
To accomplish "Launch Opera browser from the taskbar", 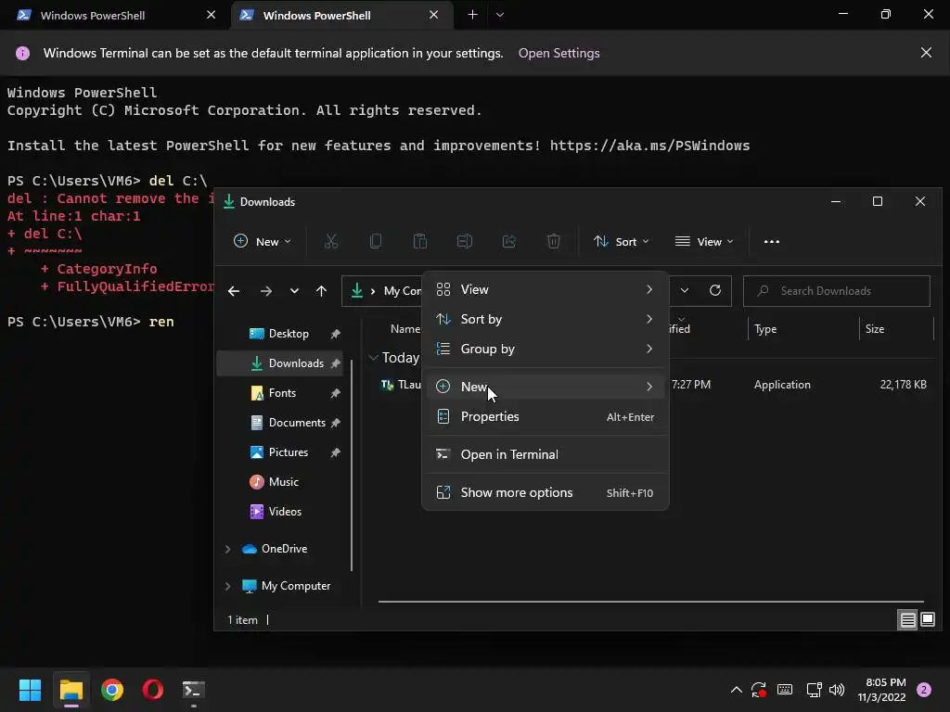I will point(153,690).
